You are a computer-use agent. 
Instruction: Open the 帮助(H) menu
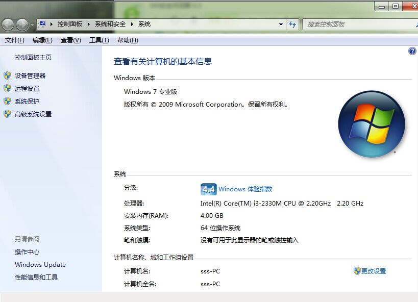(128, 40)
